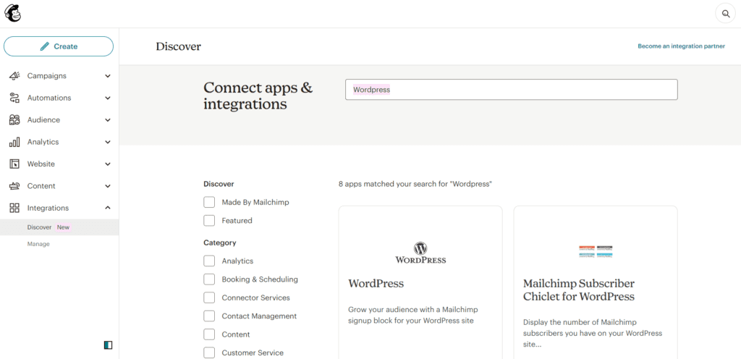The height and width of the screenshot is (359, 741).
Task: Select the Content category checkbox
Action: [x=209, y=334]
